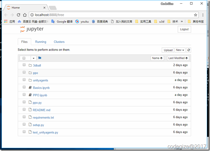Open the New dropdown menu
The width and height of the screenshot is (210, 151).
click(180, 50)
